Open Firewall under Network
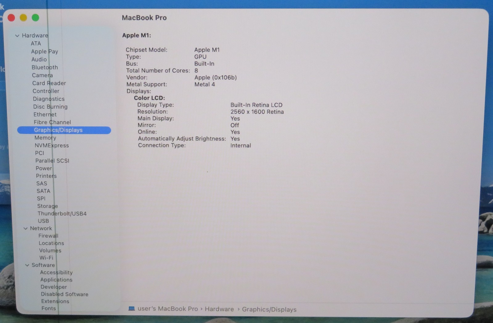 48,236
